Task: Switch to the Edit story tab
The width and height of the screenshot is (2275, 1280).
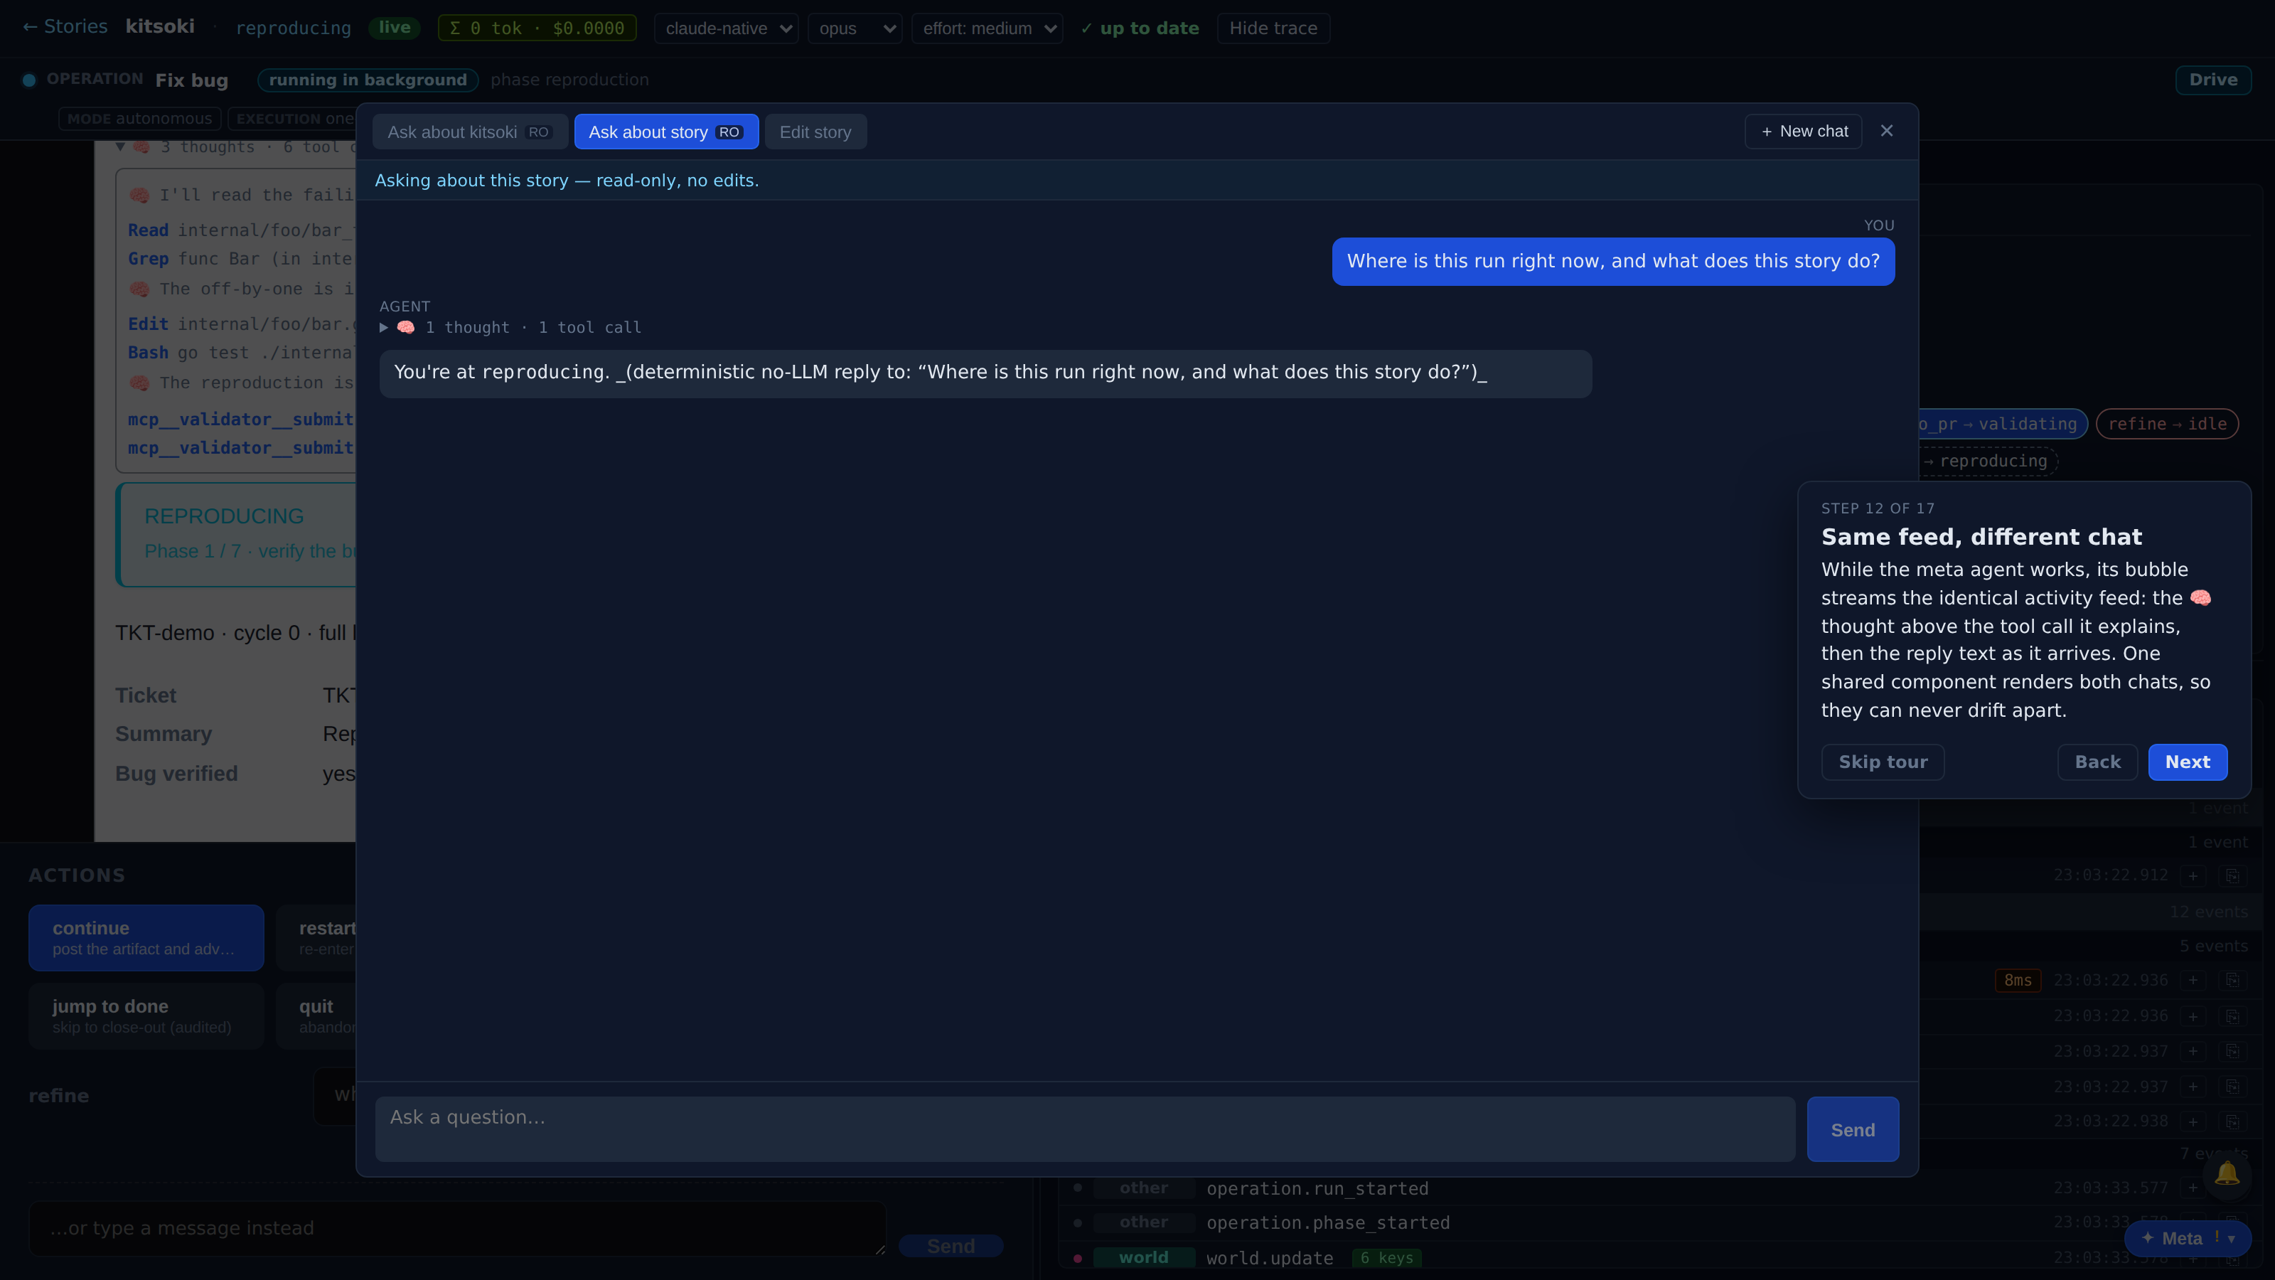Action: (x=815, y=132)
